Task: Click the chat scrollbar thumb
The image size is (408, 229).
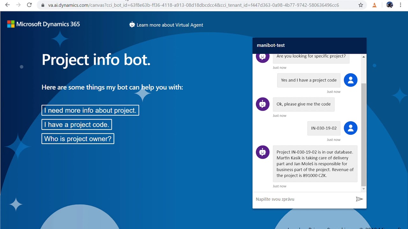Action: click(364, 134)
